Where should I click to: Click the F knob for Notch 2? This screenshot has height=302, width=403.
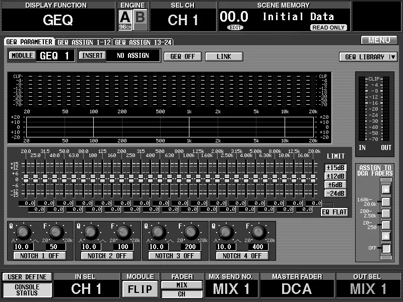(x=124, y=232)
